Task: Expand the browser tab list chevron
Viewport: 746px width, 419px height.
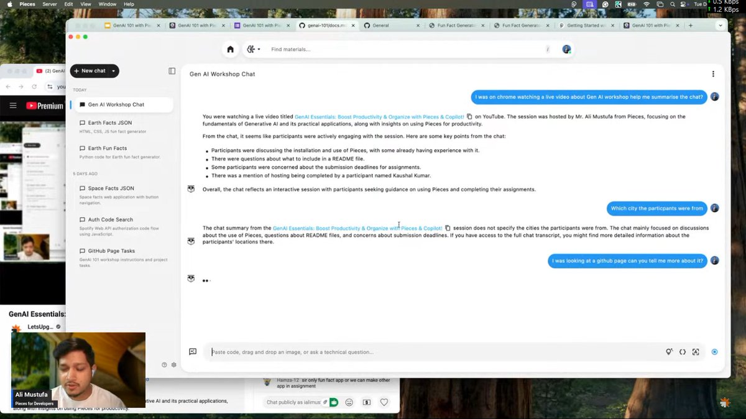Action: click(721, 25)
